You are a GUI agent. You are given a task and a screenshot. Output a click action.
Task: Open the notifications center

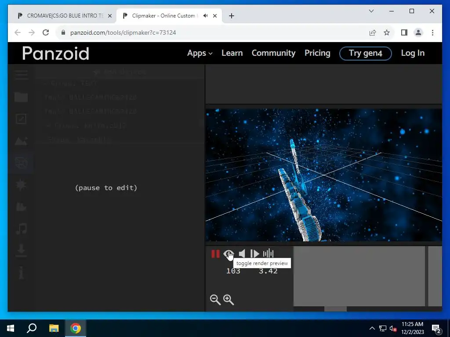(x=436, y=329)
